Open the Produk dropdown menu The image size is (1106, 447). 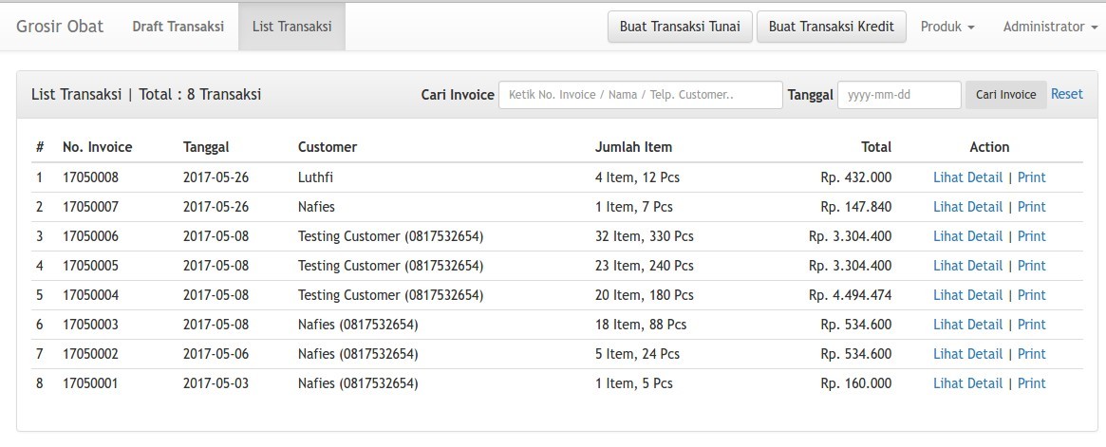[947, 27]
